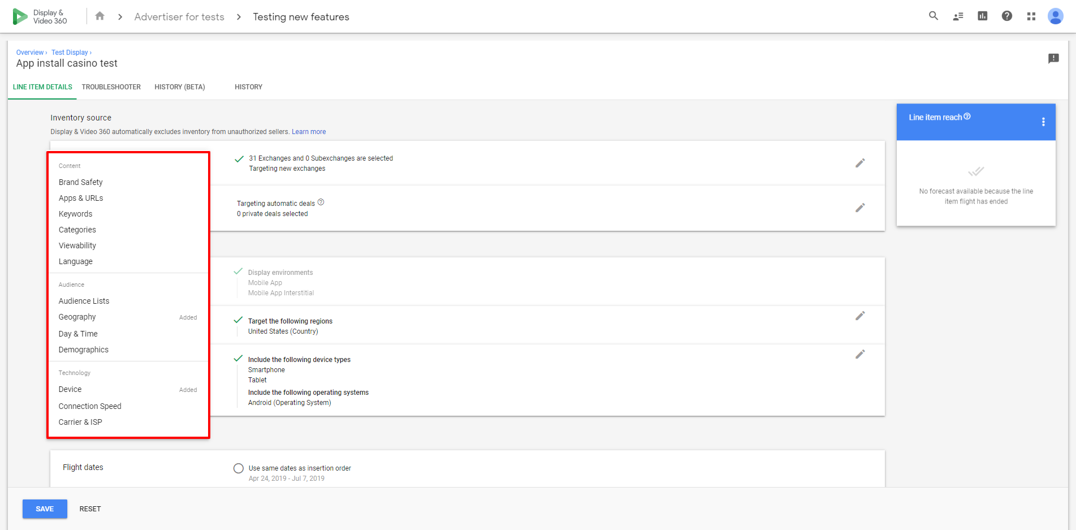The image size is (1076, 530).
Task: Go to home via house icon
Action: [x=100, y=16]
